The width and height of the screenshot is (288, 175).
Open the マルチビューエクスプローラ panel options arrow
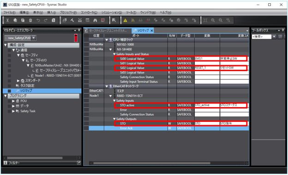click(75, 30)
